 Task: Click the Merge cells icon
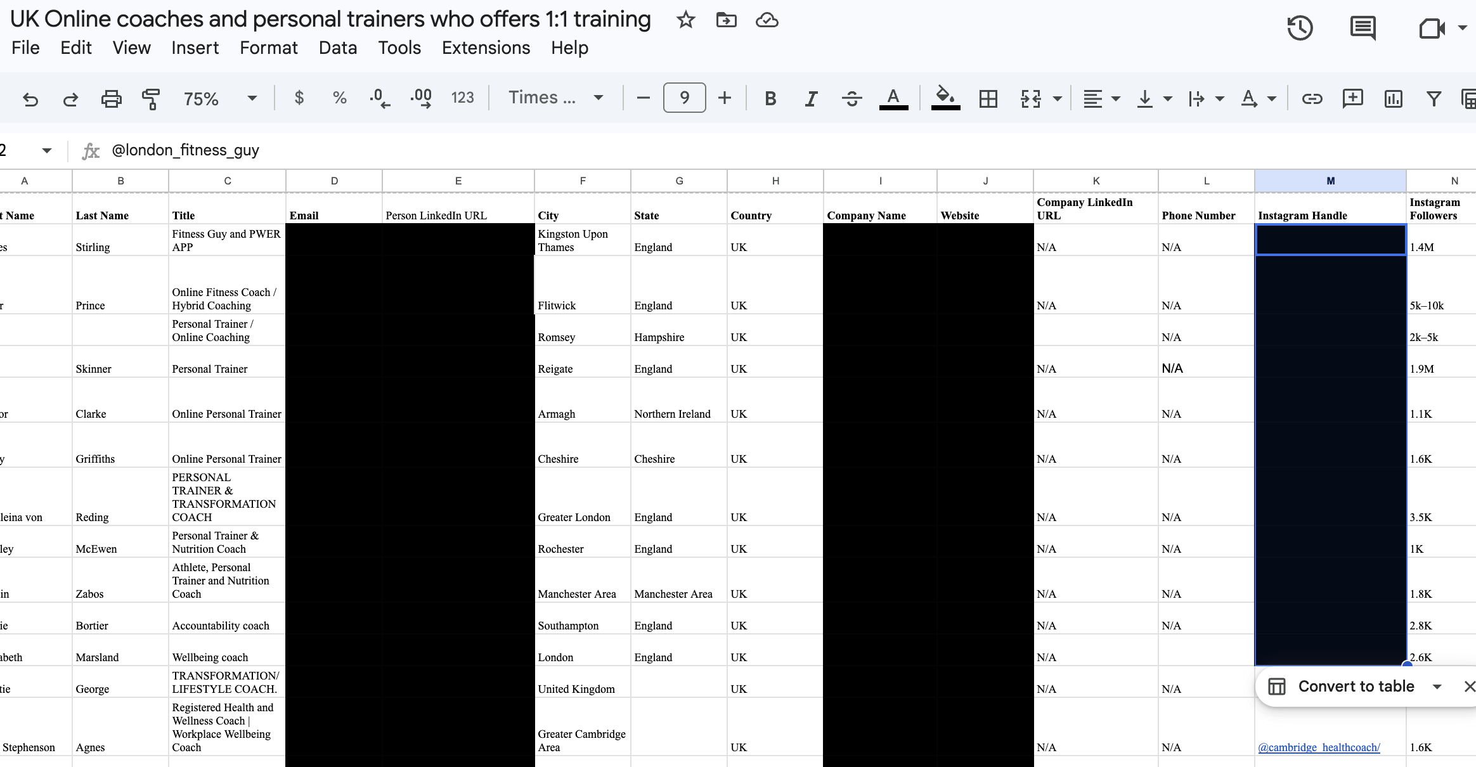(x=1031, y=98)
